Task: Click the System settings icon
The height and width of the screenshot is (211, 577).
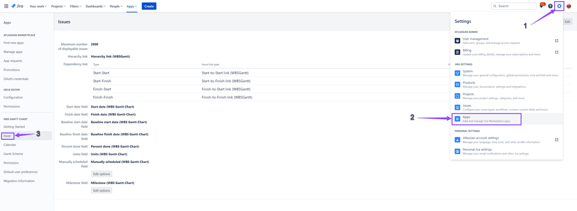Action: click(457, 73)
